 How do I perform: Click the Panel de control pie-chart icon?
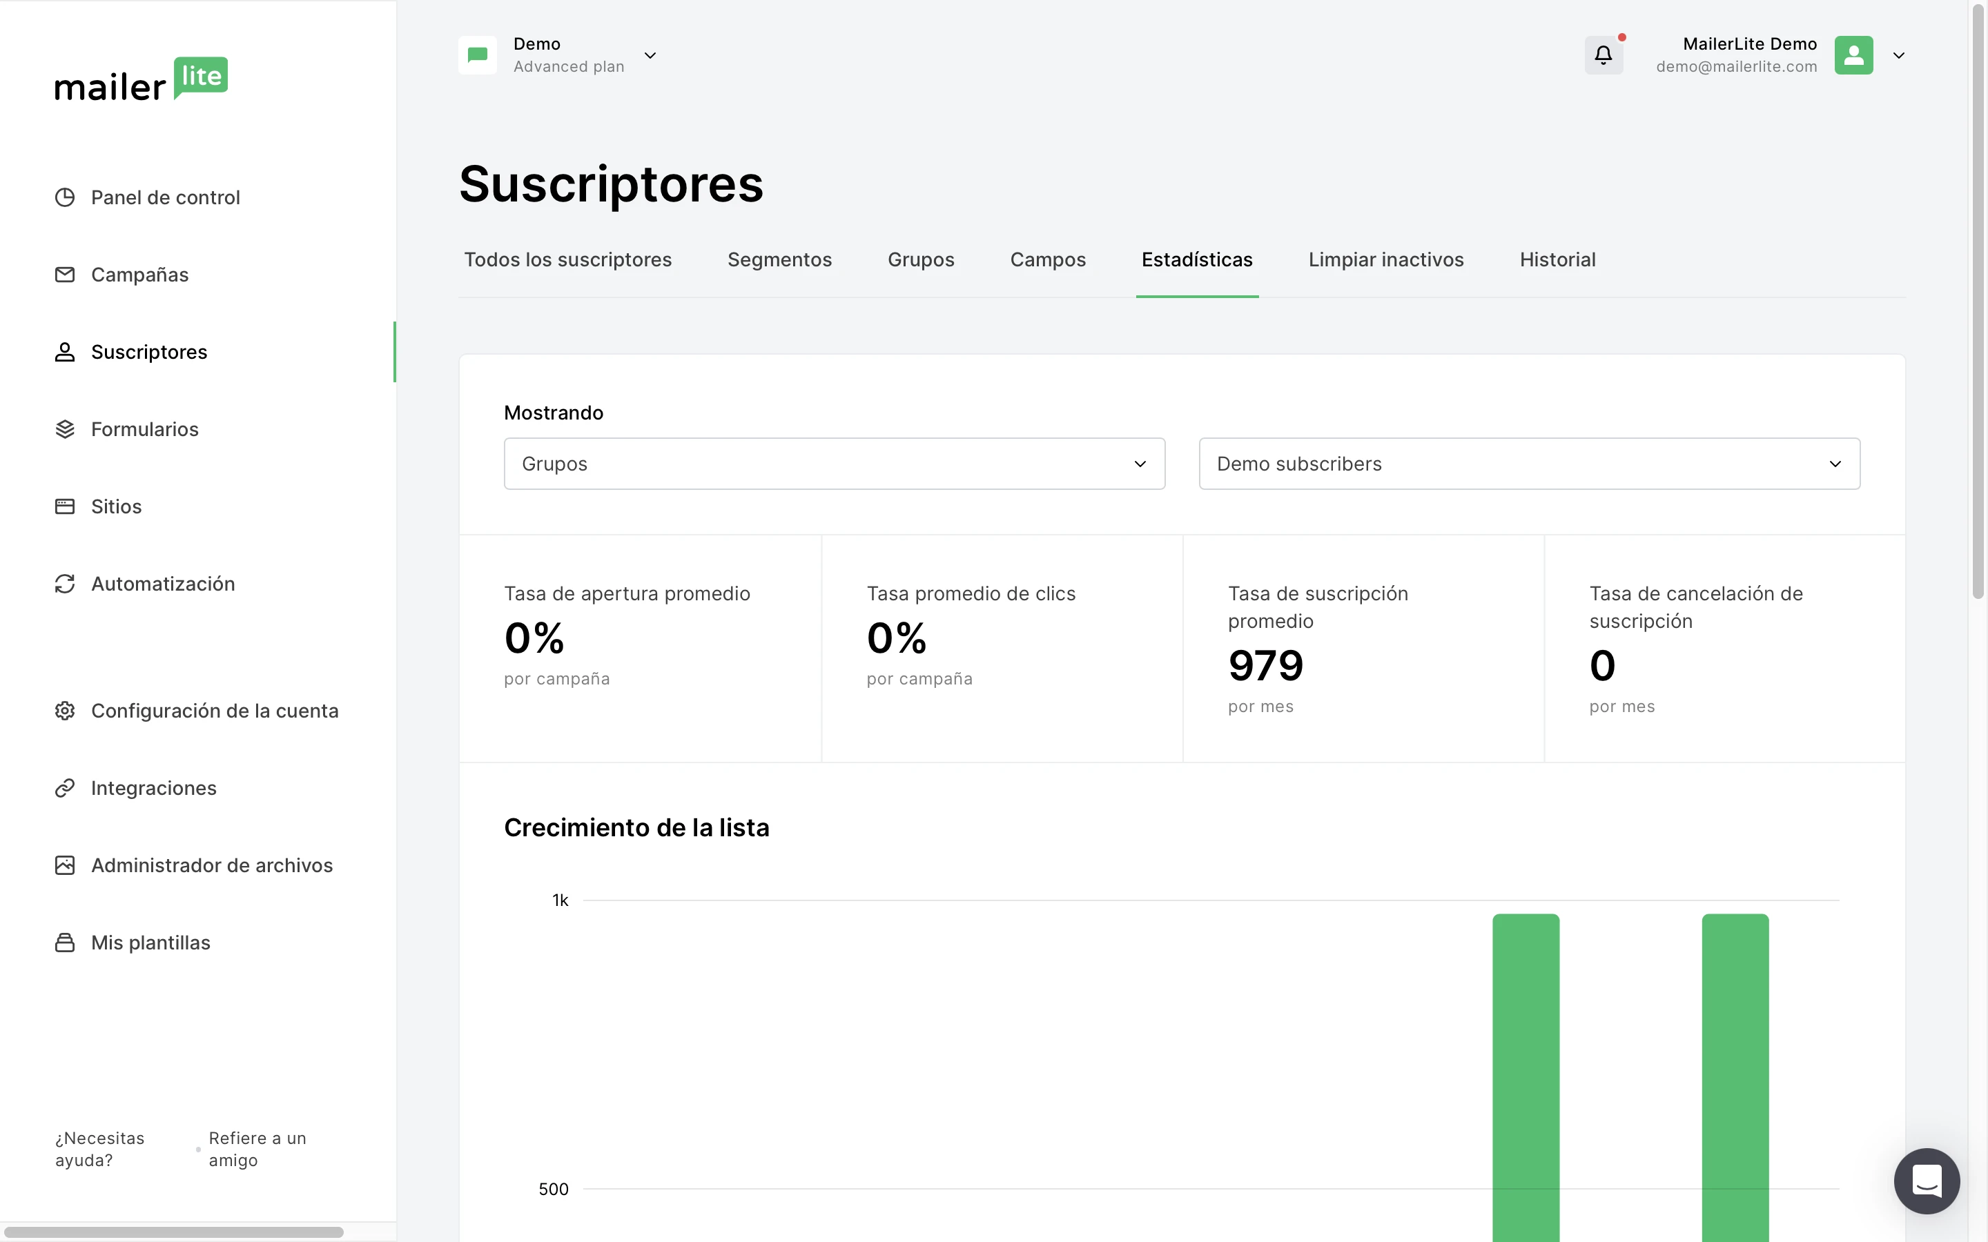pyautogui.click(x=65, y=197)
